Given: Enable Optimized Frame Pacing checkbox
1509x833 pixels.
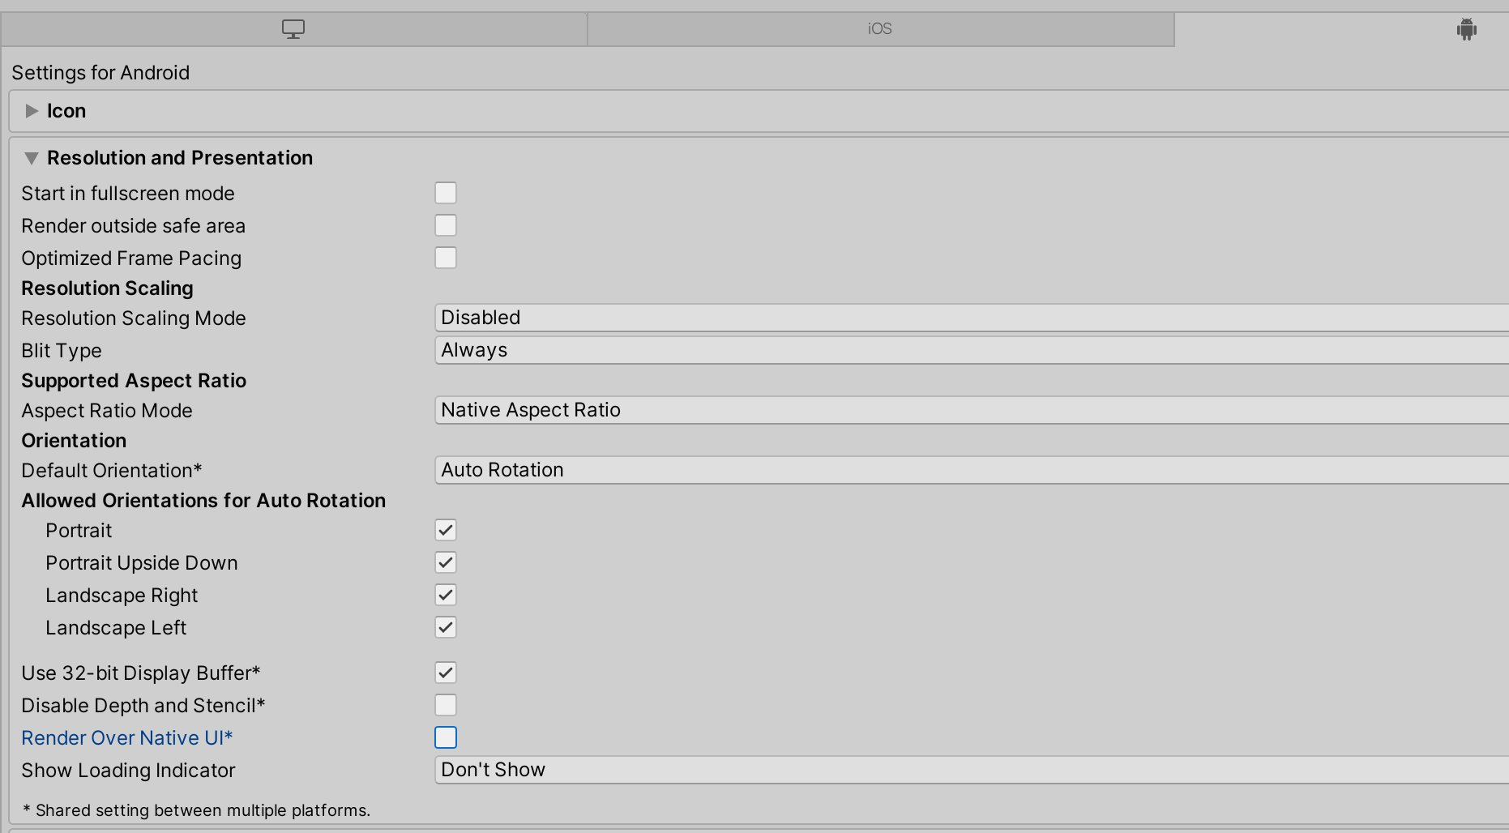Looking at the screenshot, I should point(446,258).
